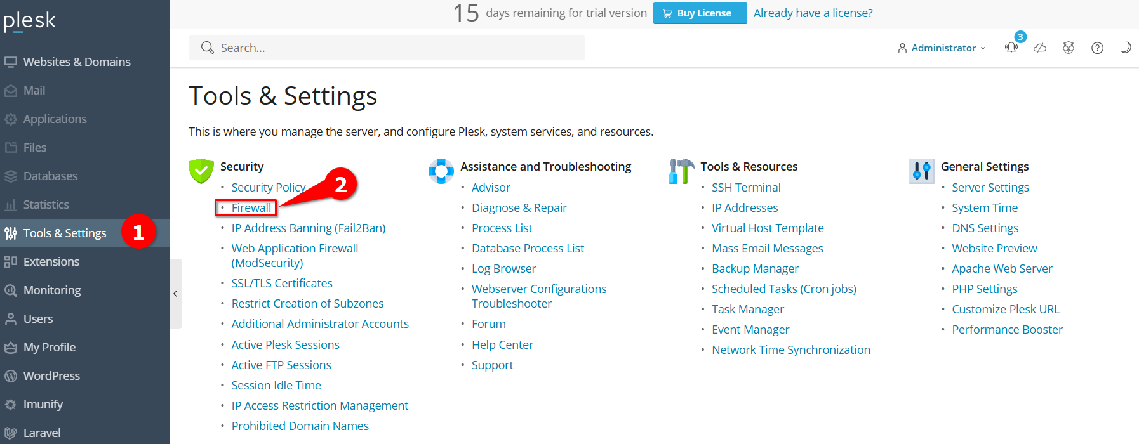Open Performance Booster link
Screen dimensions: 1139x444
point(1007,330)
